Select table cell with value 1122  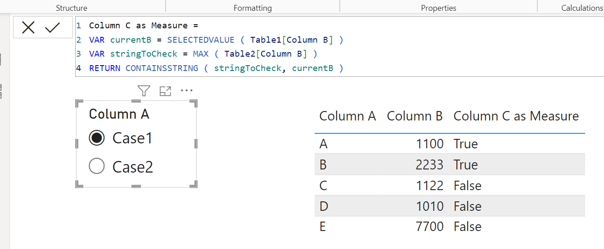click(429, 186)
